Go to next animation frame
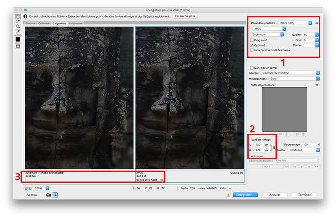 [309, 167]
